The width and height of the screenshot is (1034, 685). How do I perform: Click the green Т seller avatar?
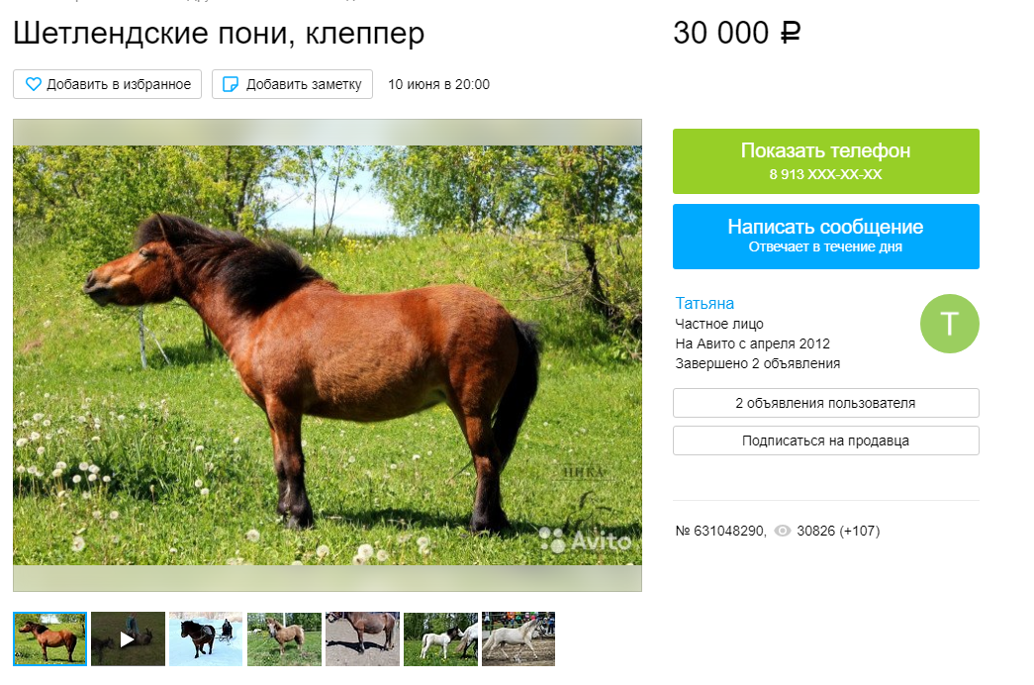(x=949, y=324)
